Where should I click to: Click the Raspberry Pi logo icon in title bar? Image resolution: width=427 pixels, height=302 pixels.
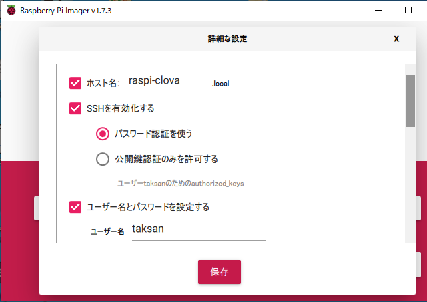pos(11,11)
